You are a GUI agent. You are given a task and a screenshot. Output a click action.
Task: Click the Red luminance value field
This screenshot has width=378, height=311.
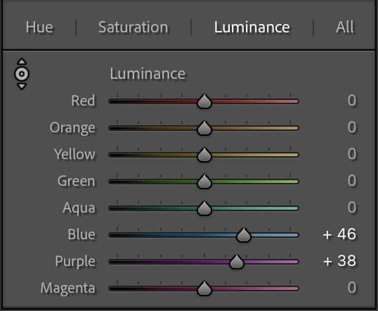[x=352, y=101]
